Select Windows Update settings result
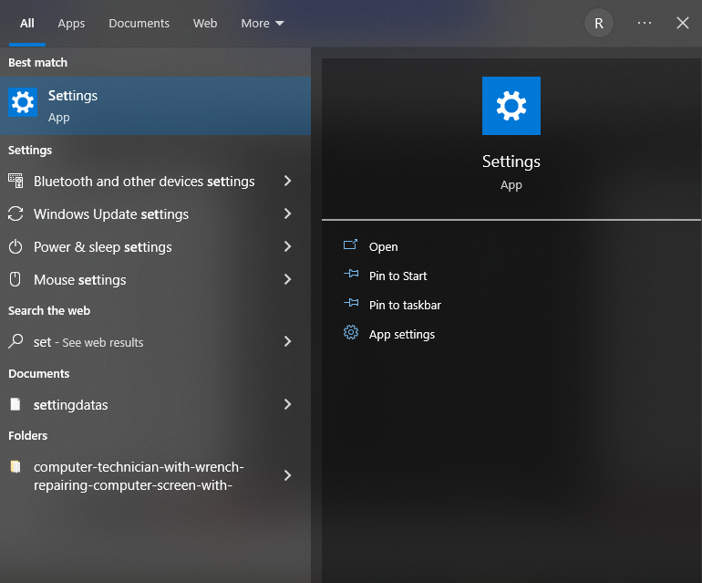 [x=155, y=213]
